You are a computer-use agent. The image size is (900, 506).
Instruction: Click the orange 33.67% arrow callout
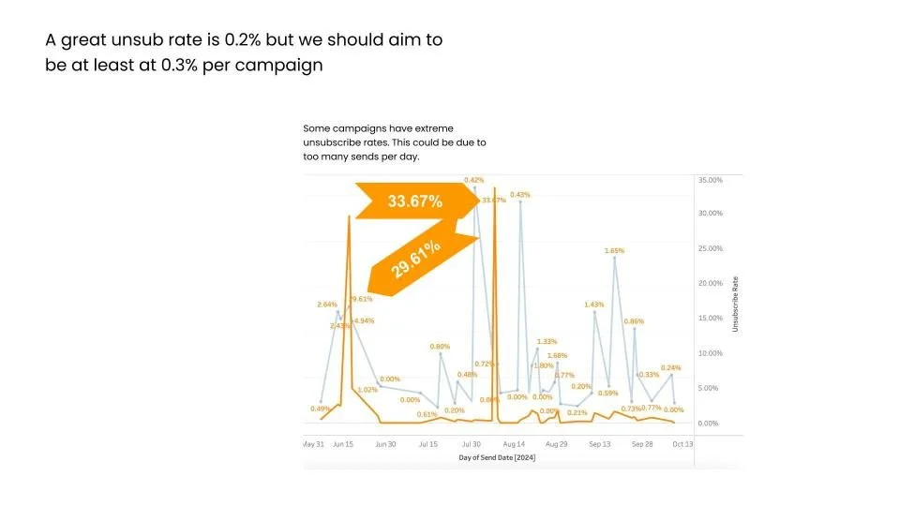pyautogui.click(x=417, y=201)
